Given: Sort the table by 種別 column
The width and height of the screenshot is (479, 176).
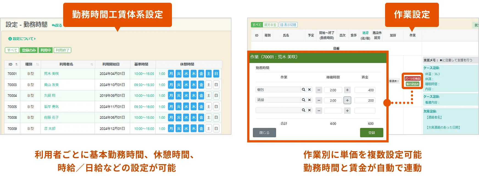Looking at the screenshot, I should coord(31,64).
